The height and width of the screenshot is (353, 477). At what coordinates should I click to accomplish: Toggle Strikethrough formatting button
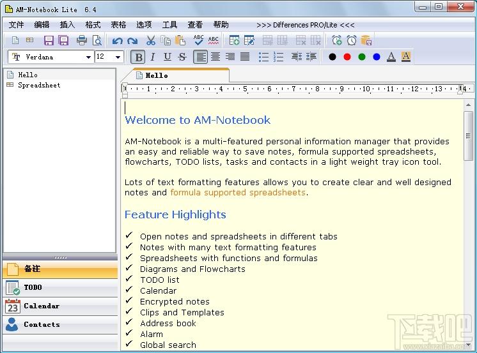(182, 57)
